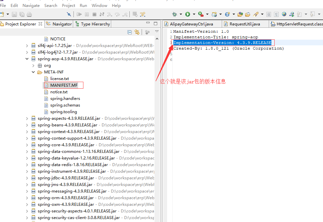This screenshot has height=222, width=323.
Task: Toggle Link with Editor in Project Explorer
Action: click(x=138, y=32)
